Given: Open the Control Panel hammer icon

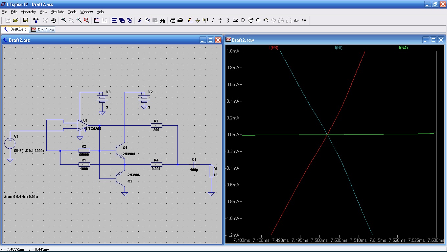Looking at the screenshot, I should pos(36,20).
